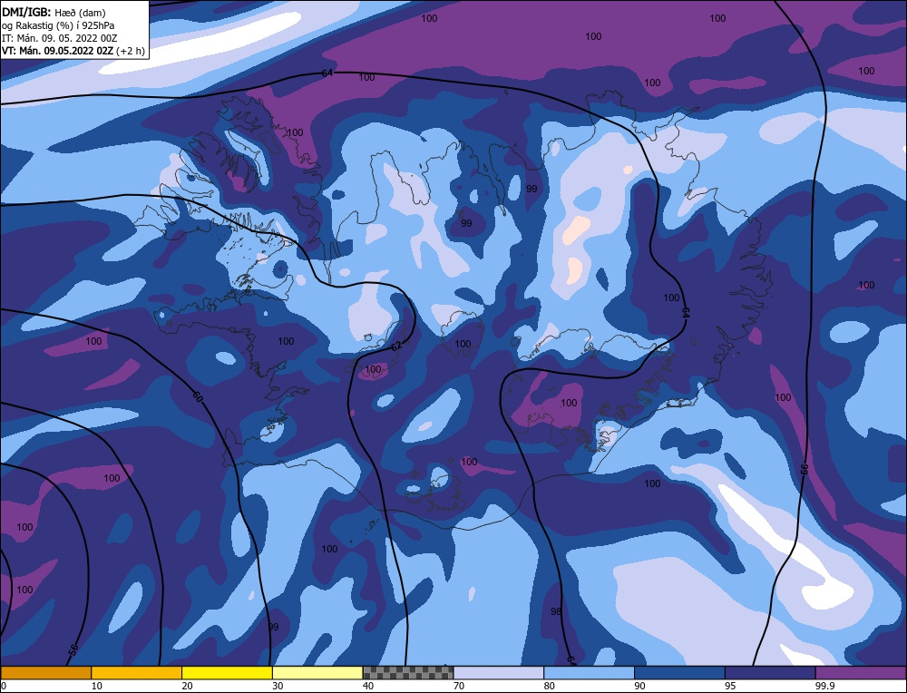Choose the dark navy 95–99.9 legend swatch

tap(770, 672)
